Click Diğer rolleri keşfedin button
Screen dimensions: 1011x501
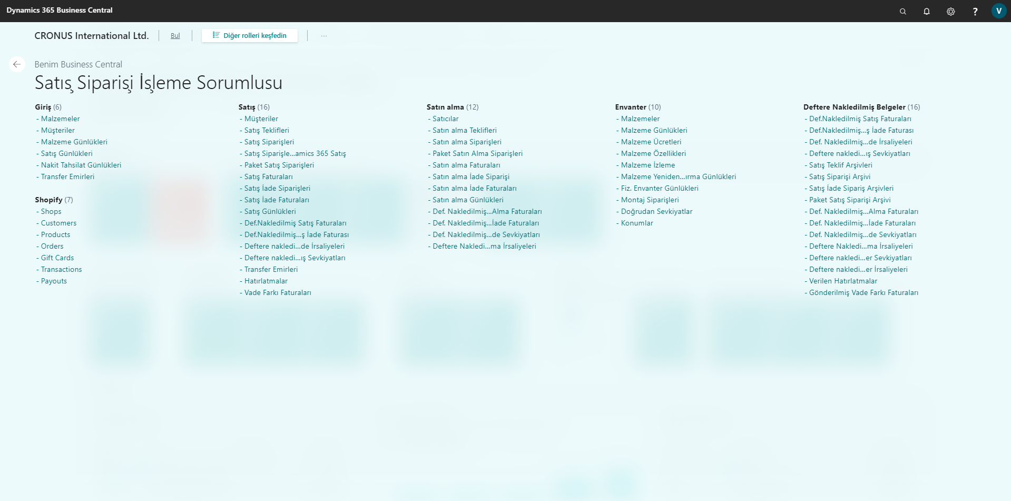tap(250, 35)
